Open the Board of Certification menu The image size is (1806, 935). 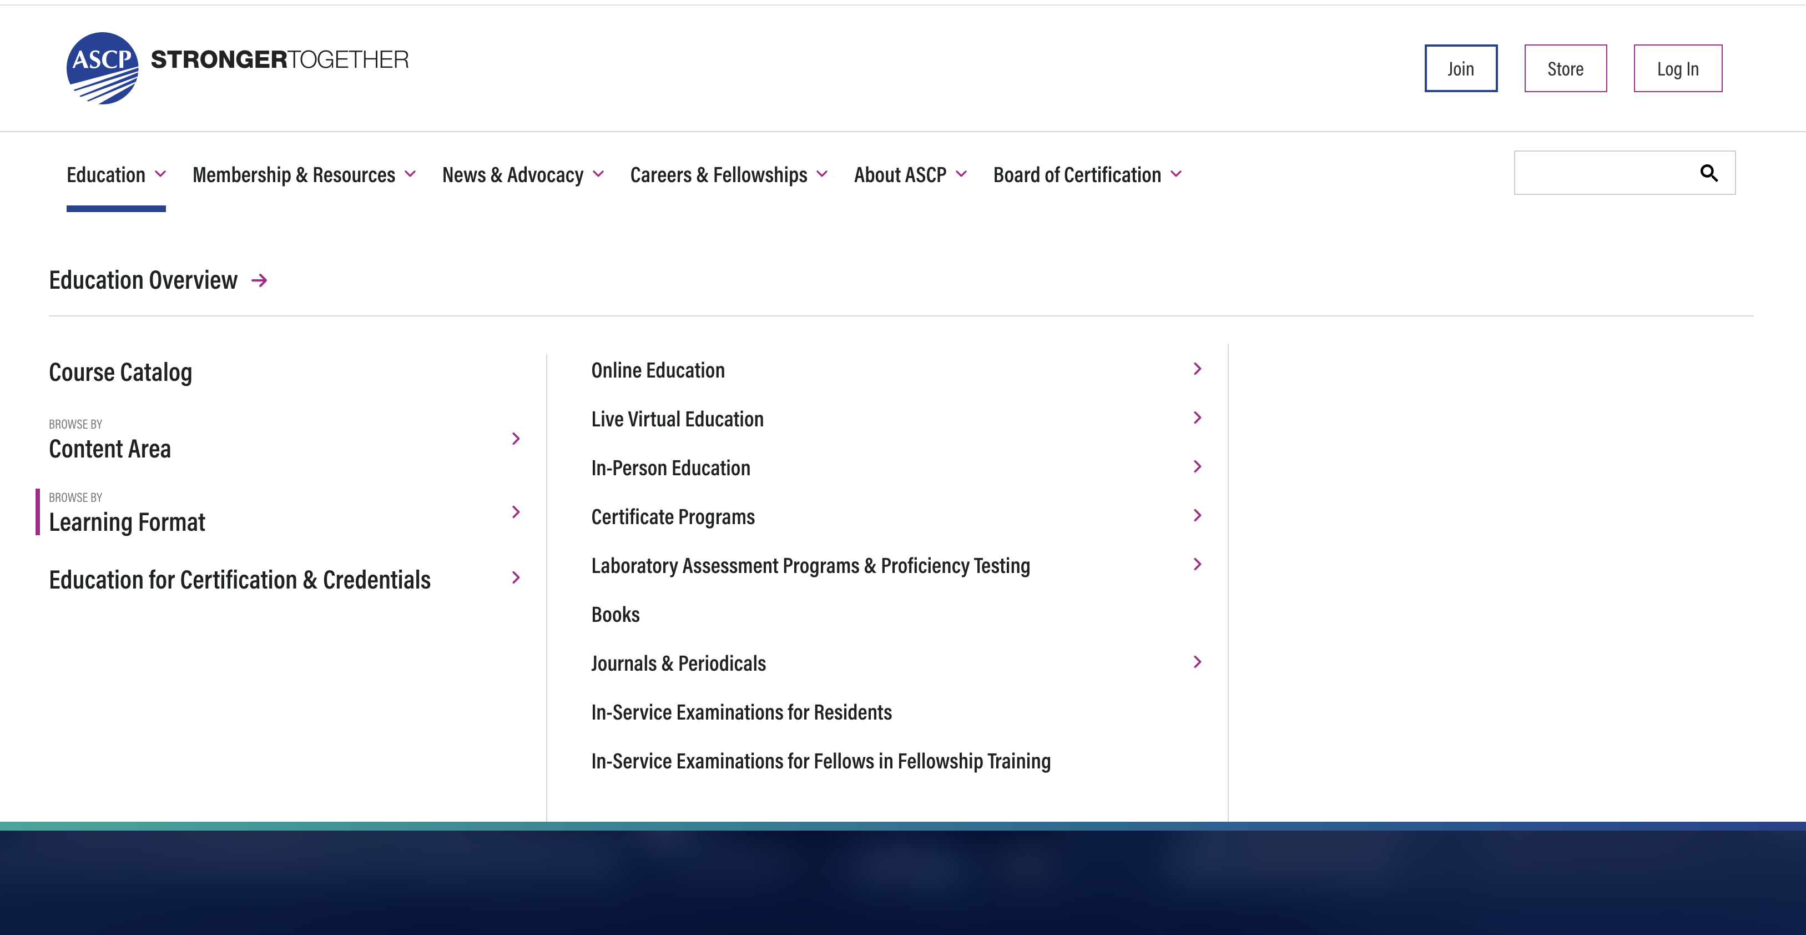click(x=1077, y=175)
